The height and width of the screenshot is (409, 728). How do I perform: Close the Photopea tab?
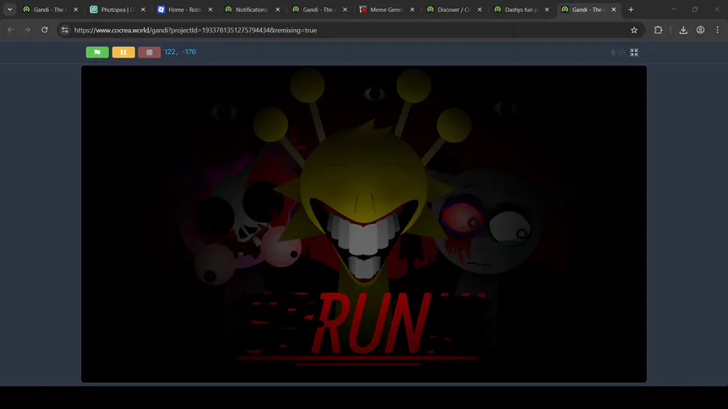[143, 9]
